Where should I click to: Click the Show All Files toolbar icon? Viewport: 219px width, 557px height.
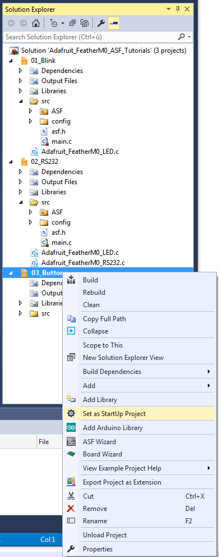[85, 24]
